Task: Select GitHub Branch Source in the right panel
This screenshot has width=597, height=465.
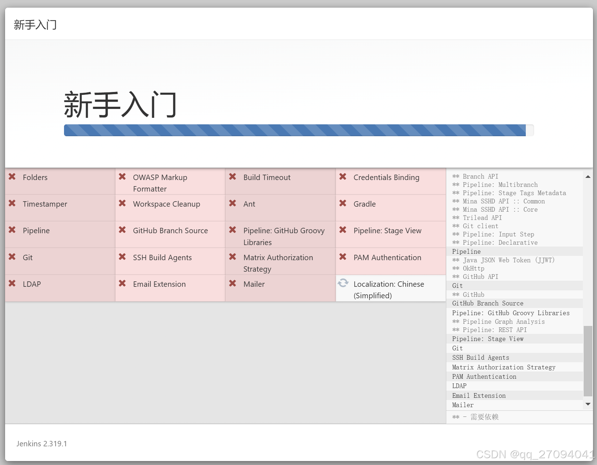Action: pos(488,303)
